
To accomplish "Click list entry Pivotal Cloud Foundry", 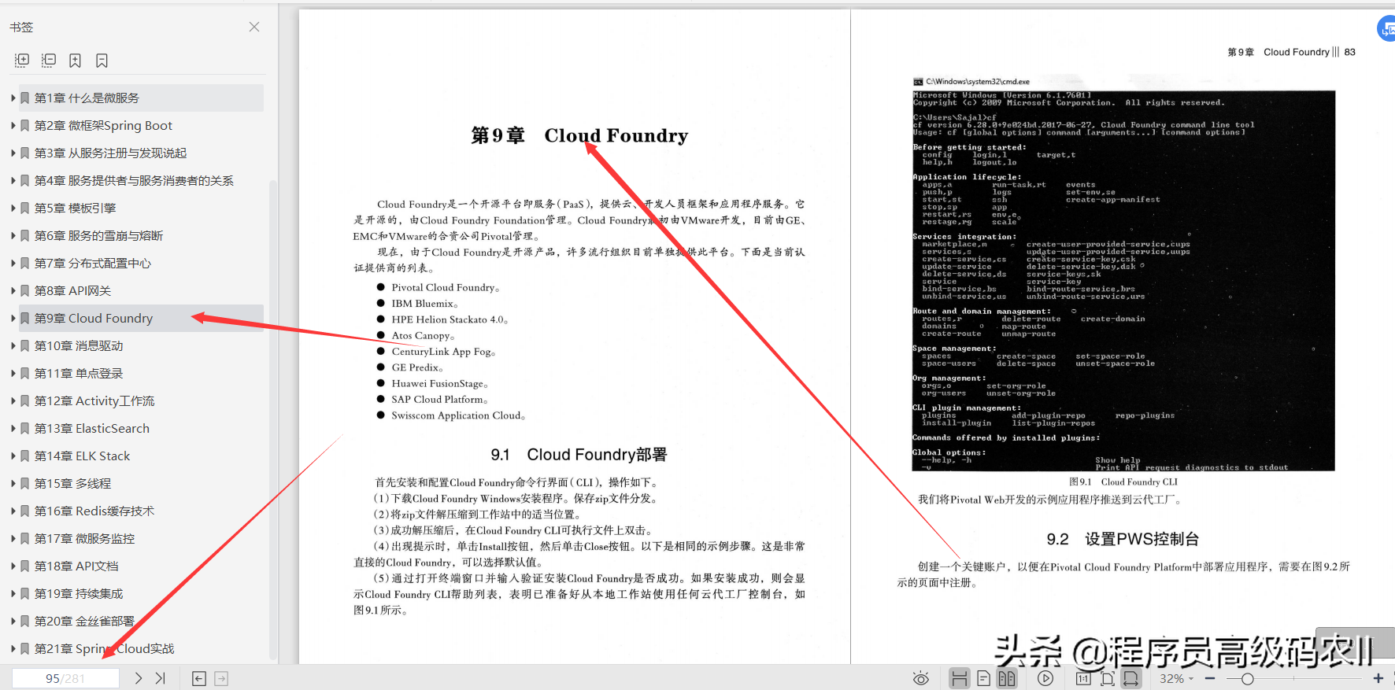I will coord(445,288).
